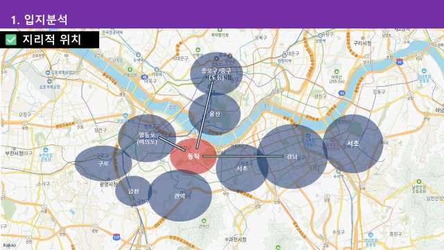Screen dimensions: 444x250
Task: Select the 종로구/중구 (도심) circle
Action: point(216,74)
